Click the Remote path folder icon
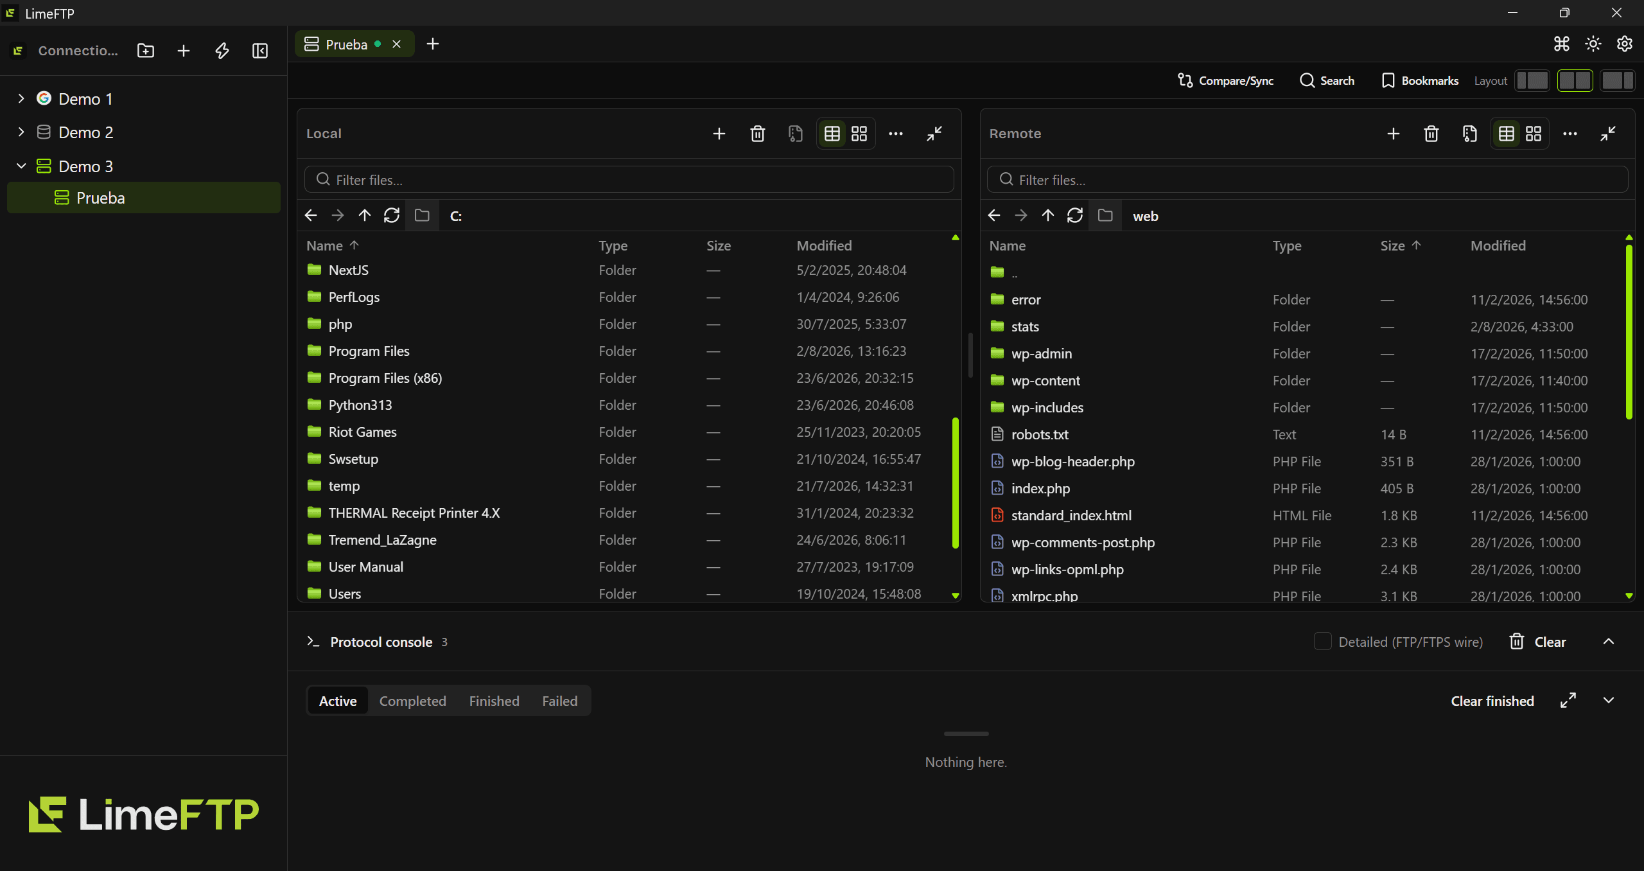This screenshot has width=1644, height=871. (1105, 215)
